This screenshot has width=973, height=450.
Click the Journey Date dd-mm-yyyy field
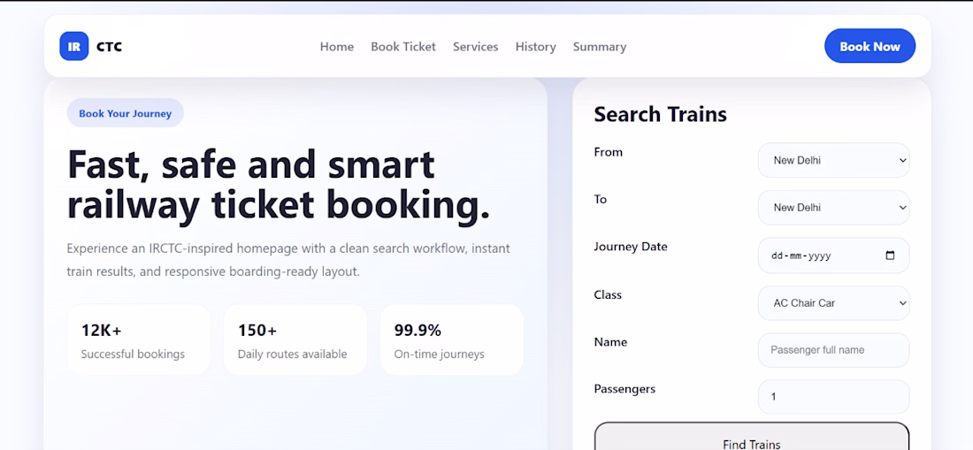(x=833, y=256)
